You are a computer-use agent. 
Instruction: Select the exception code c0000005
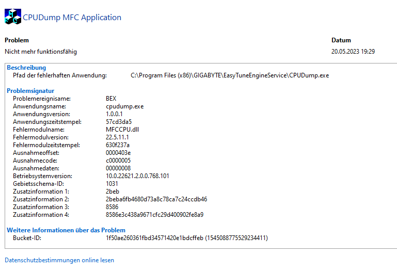point(118,161)
